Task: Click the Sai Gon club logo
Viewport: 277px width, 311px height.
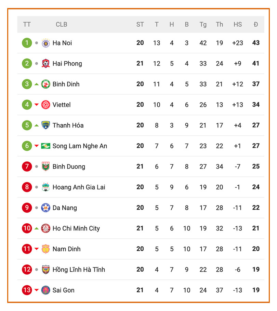Action: click(x=45, y=290)
